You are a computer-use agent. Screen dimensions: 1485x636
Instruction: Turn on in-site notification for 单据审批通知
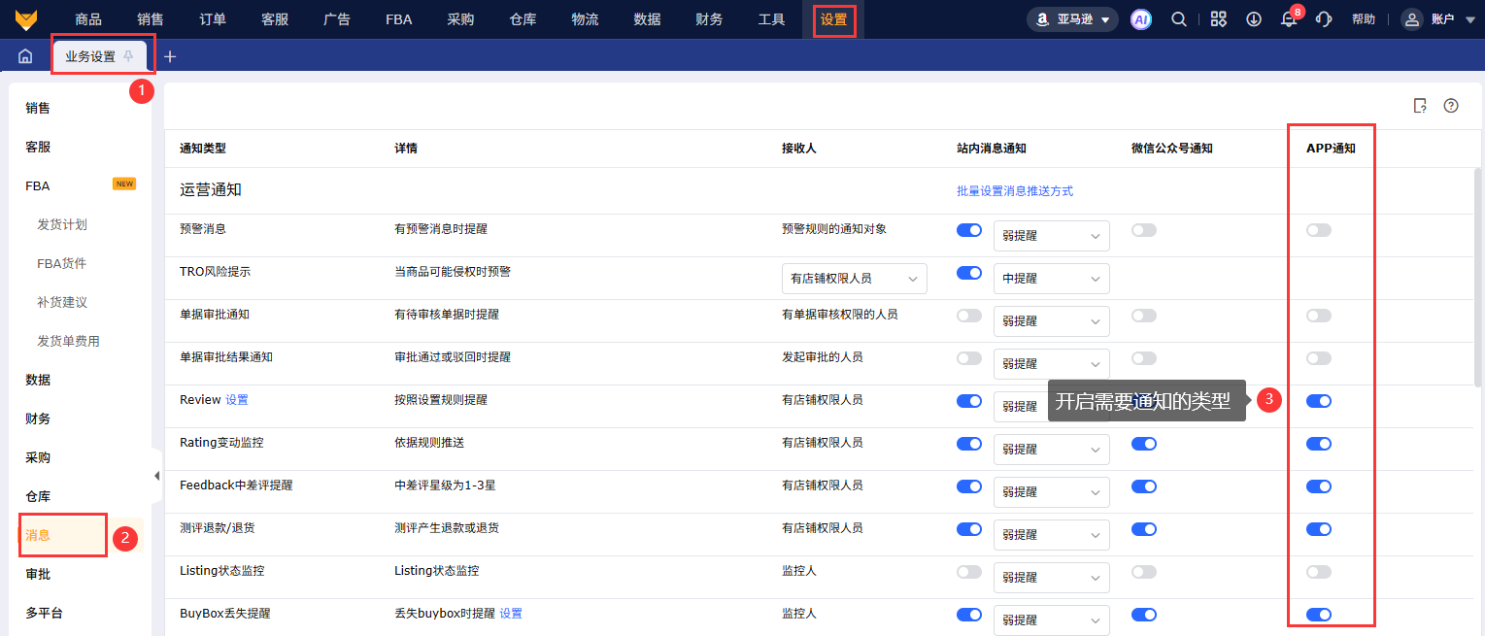pyautogui.click(x=968, y=316)
